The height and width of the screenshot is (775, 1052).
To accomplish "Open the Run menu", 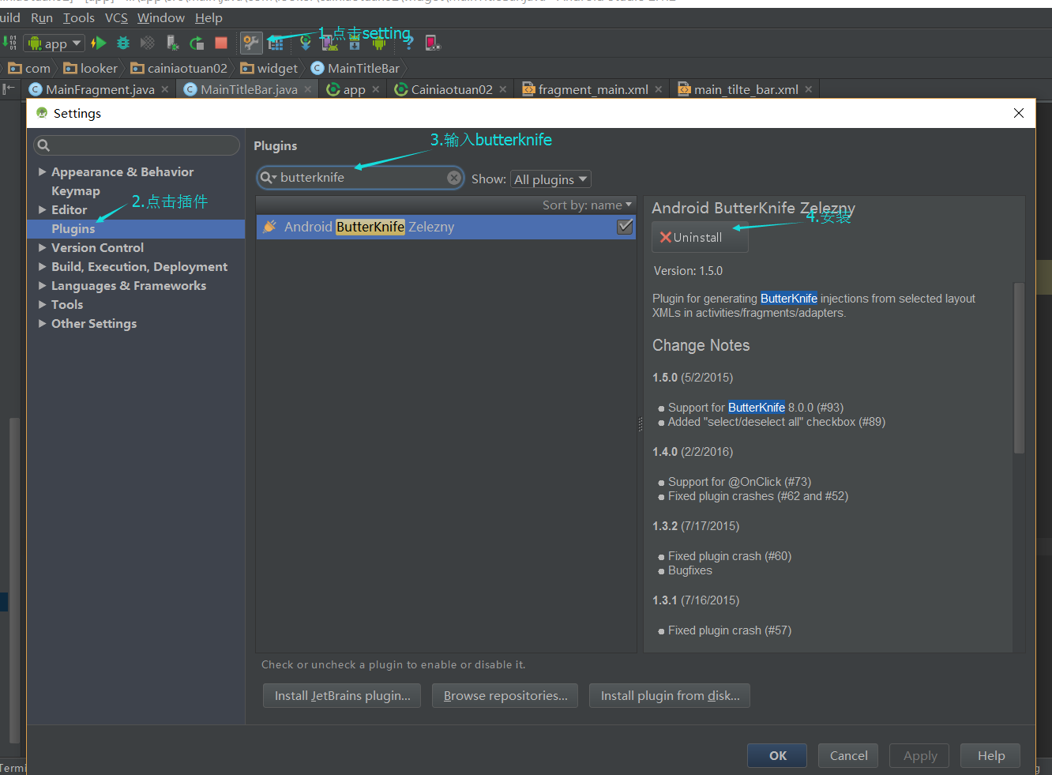I will pos(42,17).
